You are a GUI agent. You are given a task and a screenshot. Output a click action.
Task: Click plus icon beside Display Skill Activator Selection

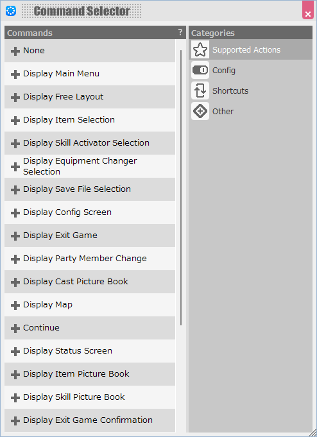[x=15, y=144]
